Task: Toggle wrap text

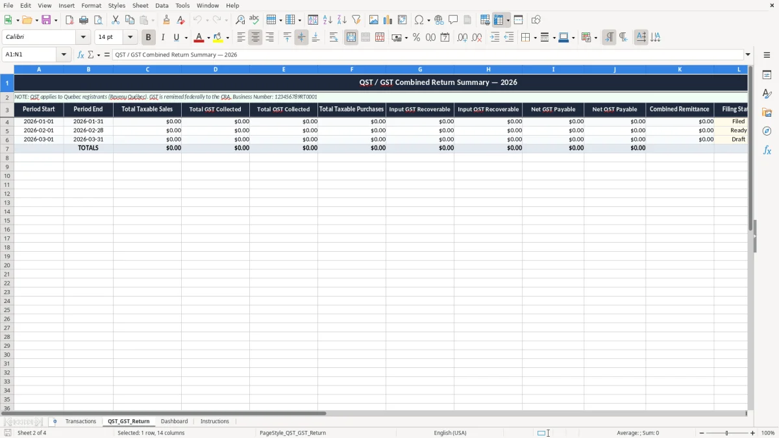Action: pos(334,38)
